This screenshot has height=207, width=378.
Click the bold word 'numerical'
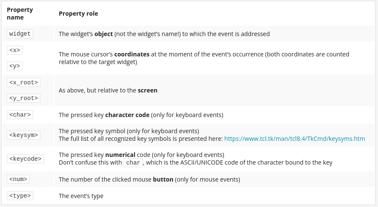[x=120, y=155]
